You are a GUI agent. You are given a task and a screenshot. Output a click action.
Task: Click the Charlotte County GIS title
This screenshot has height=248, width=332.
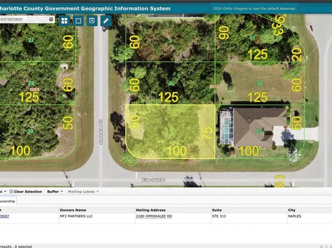[x=85, y=8]
